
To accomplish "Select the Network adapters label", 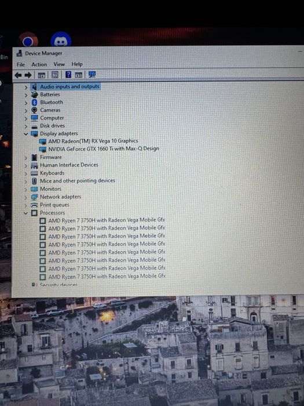I will click(x=60, y=197).
